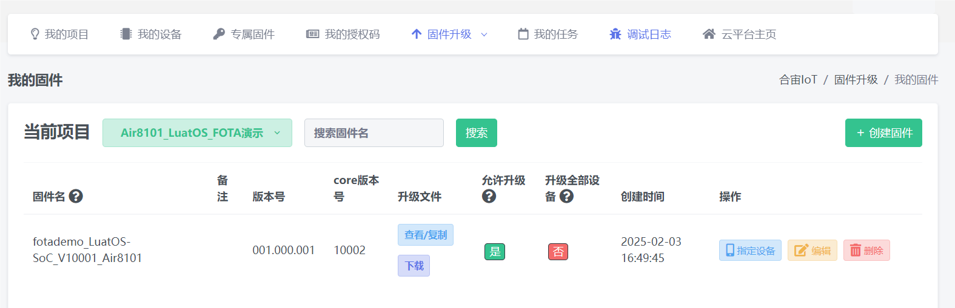Go to 云平台主页
The image size is (955, 308).
740,34
